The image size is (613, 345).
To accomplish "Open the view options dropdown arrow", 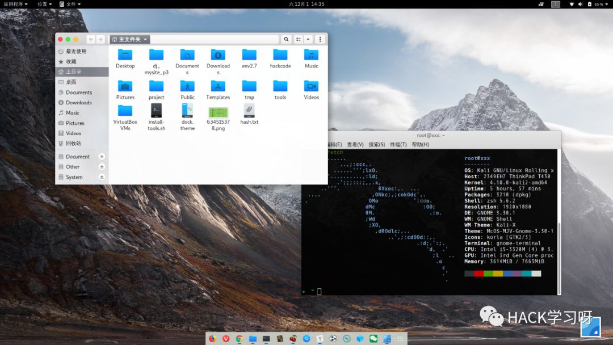I will click(x=308, y=39).
